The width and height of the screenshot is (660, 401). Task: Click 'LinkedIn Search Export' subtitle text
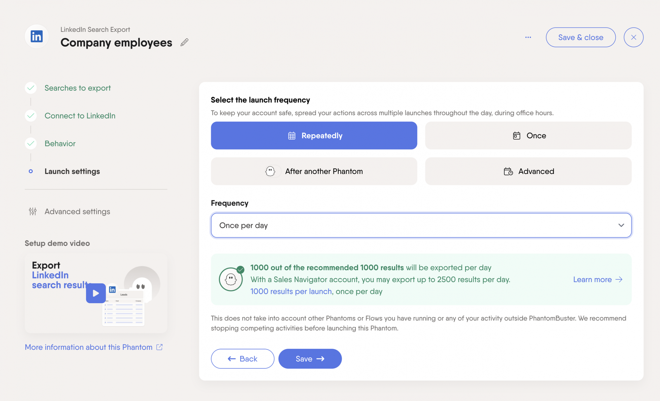tap(95, 30)
